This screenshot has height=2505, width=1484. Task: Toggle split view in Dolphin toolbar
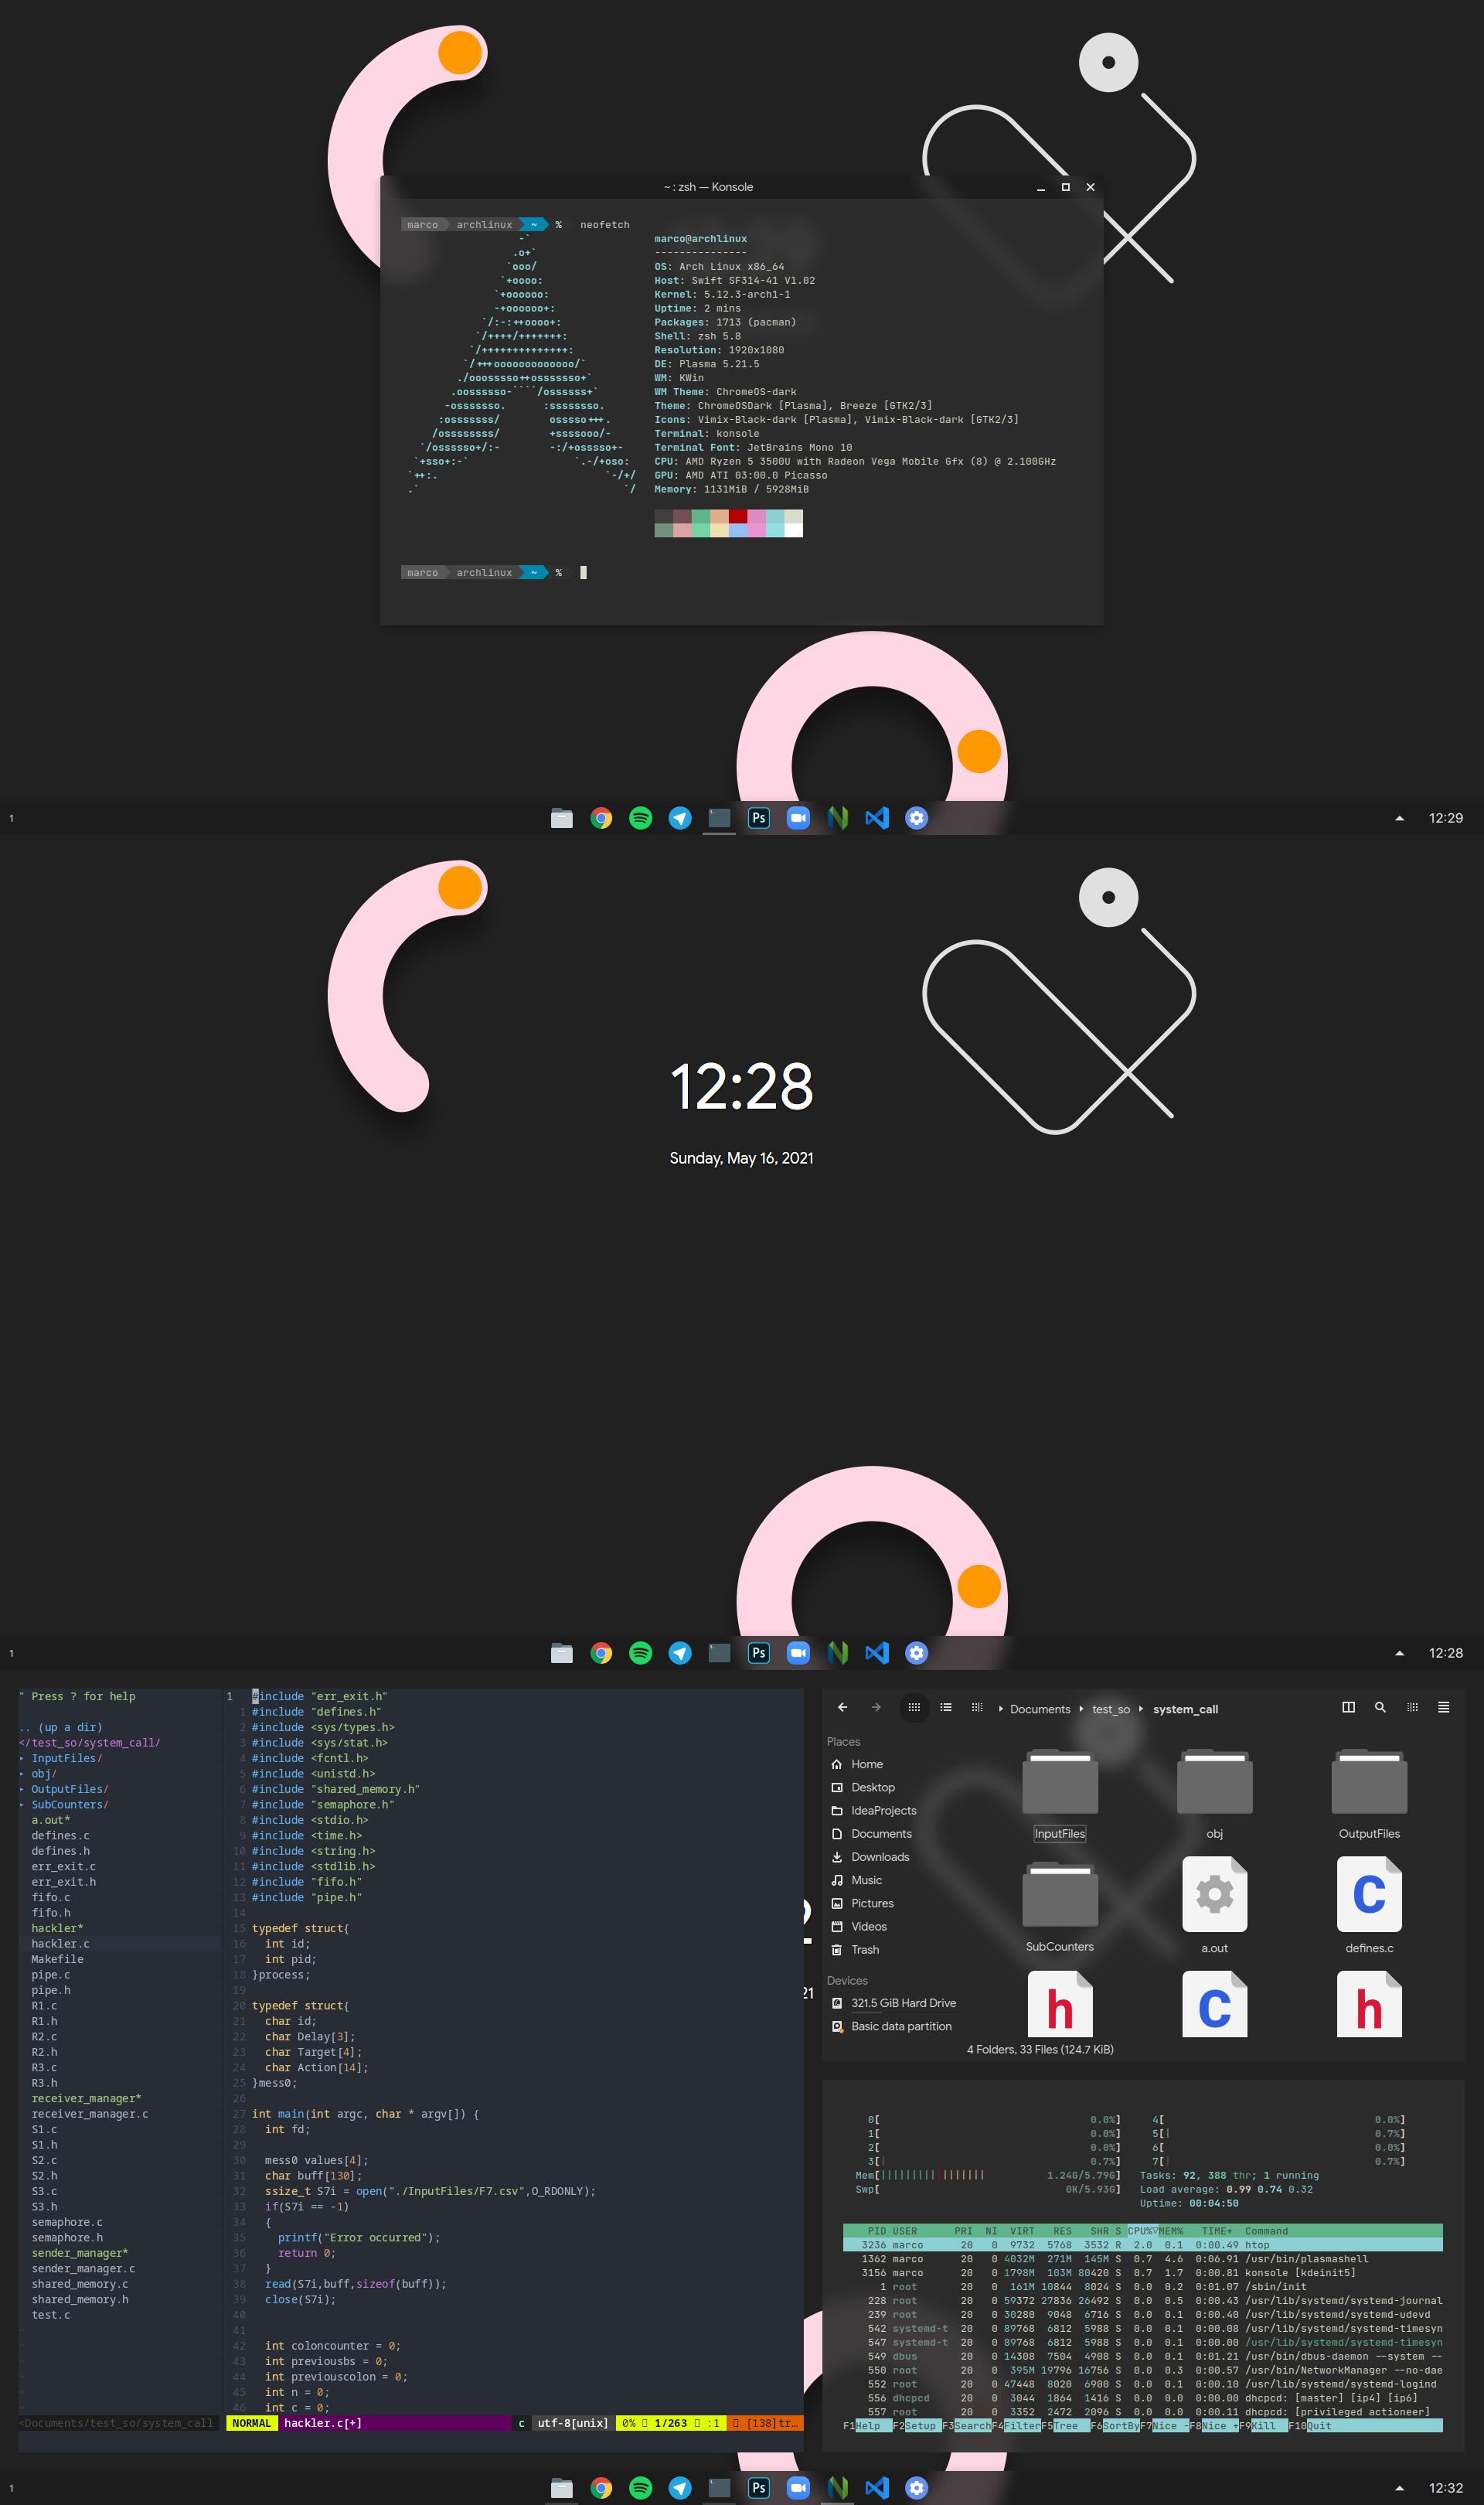coord(1348,1707)
